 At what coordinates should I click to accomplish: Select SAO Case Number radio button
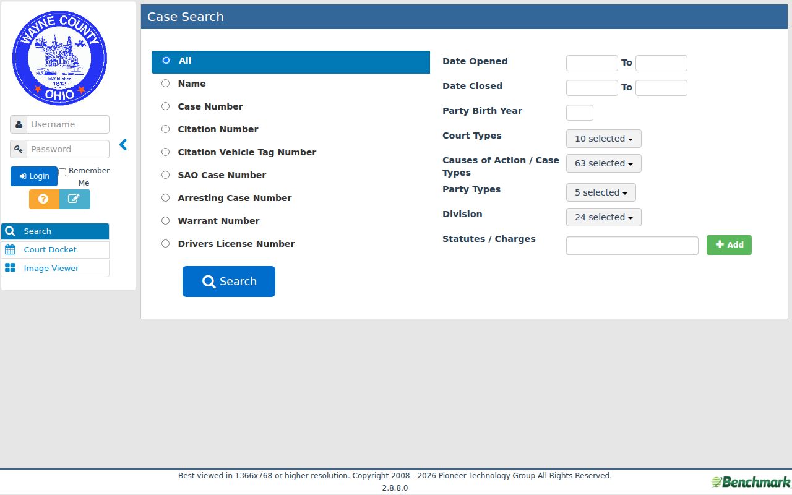click(165, 175)
